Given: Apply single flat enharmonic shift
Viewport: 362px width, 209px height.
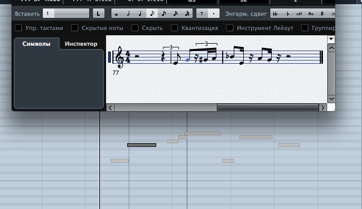Looking at the screenshot, I should click(288, 14).
